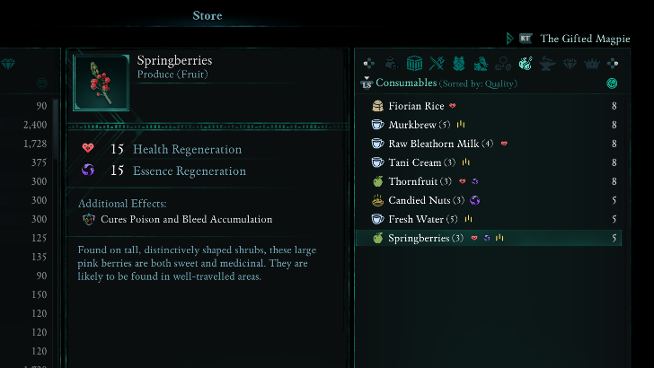This screenshot has width=654, height=368.
Task: Choose Thornfruit from the consumables list
Action: tap(413, 181)
